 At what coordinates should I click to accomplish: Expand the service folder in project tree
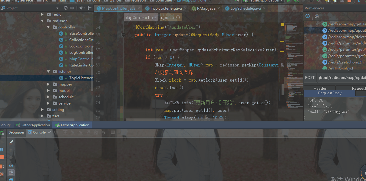pos(48,103)
